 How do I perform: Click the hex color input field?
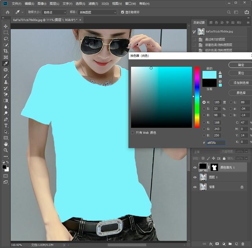216,143
